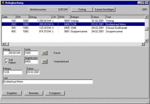The width and height of the screenshot is (150, 104).
Task: Sort by the KNr. column header
Action: 22,17
